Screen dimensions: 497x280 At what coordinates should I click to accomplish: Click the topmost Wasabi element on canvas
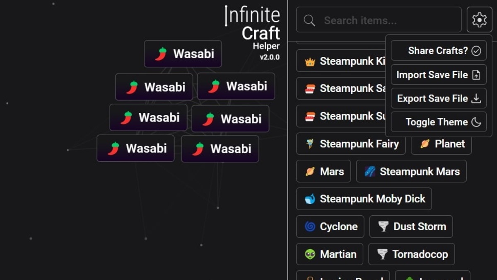pyautogui.click(x=183, y=54)
